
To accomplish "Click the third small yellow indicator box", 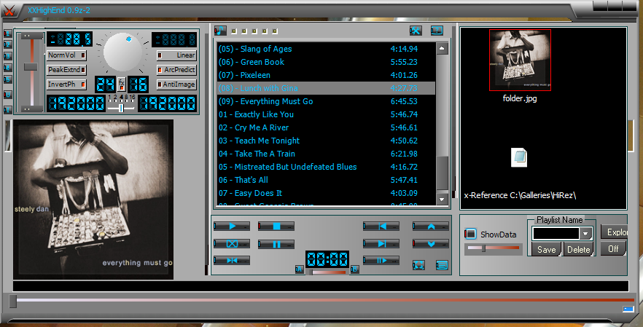I will [254, 31].
